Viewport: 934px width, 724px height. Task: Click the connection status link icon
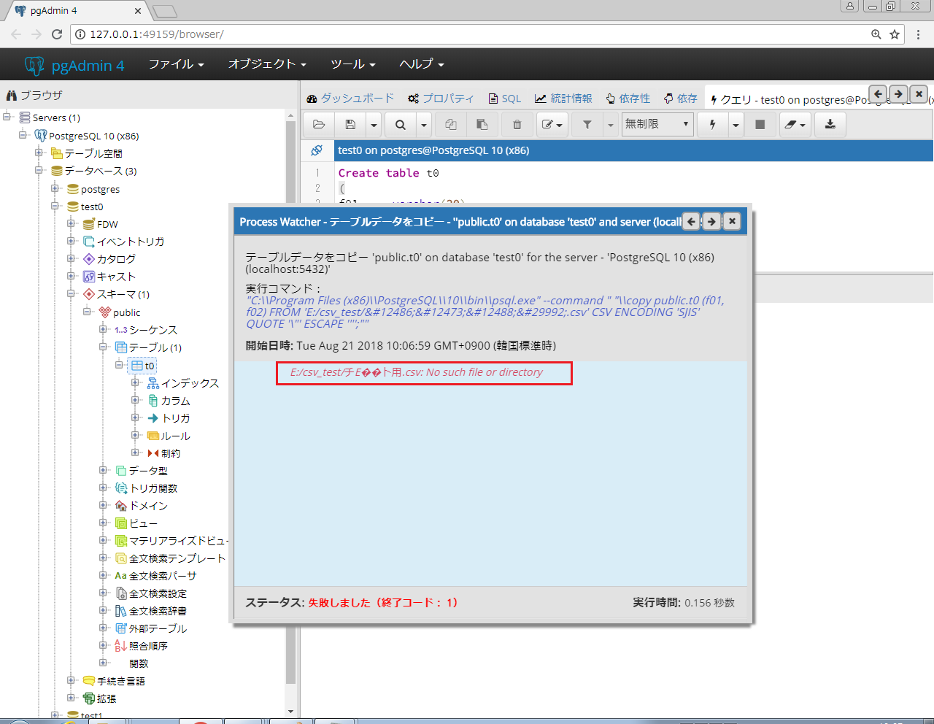click(317, 150)
